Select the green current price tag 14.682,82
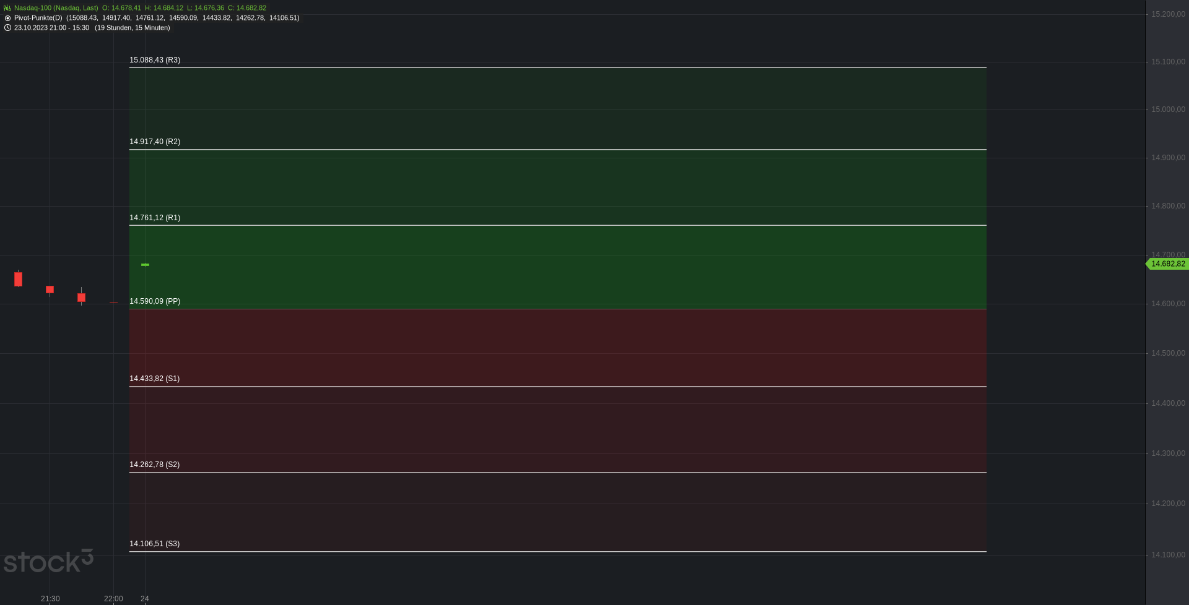The height and width of the screenshot is (605, 1189). (x=1167, y=264)
